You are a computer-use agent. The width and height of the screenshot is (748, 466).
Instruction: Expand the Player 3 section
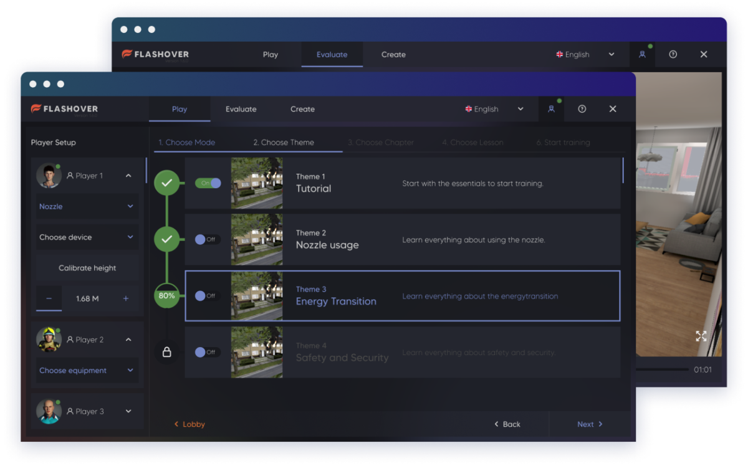tap(128, 411)
